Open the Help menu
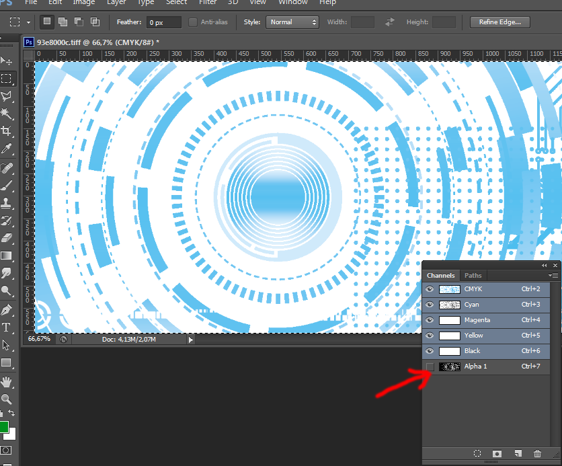 point(327,2)
